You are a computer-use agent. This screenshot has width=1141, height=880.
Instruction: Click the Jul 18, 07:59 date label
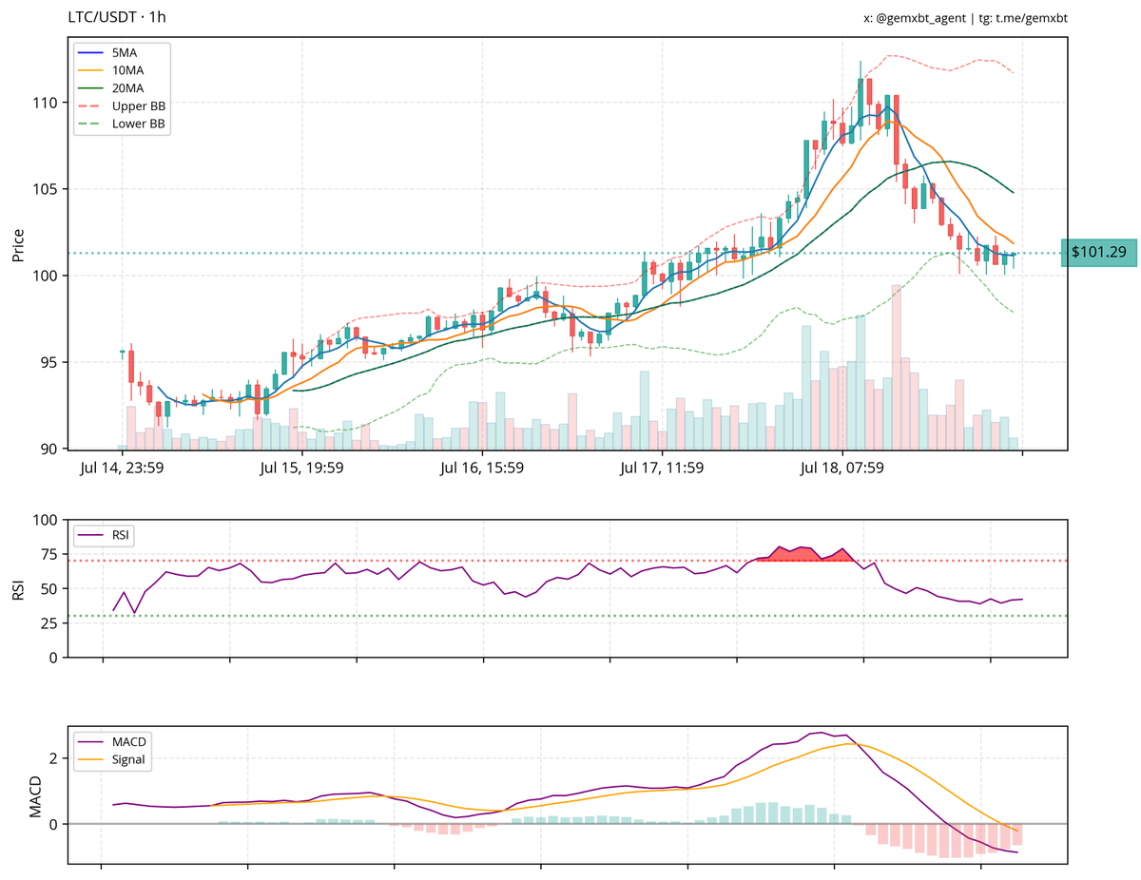pos(842,468)
